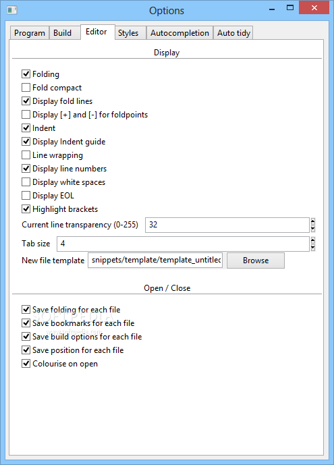Viewport: 334px width, 465px height.
Task: Go to the Auto tidy tab
Action: click(234, 33)
